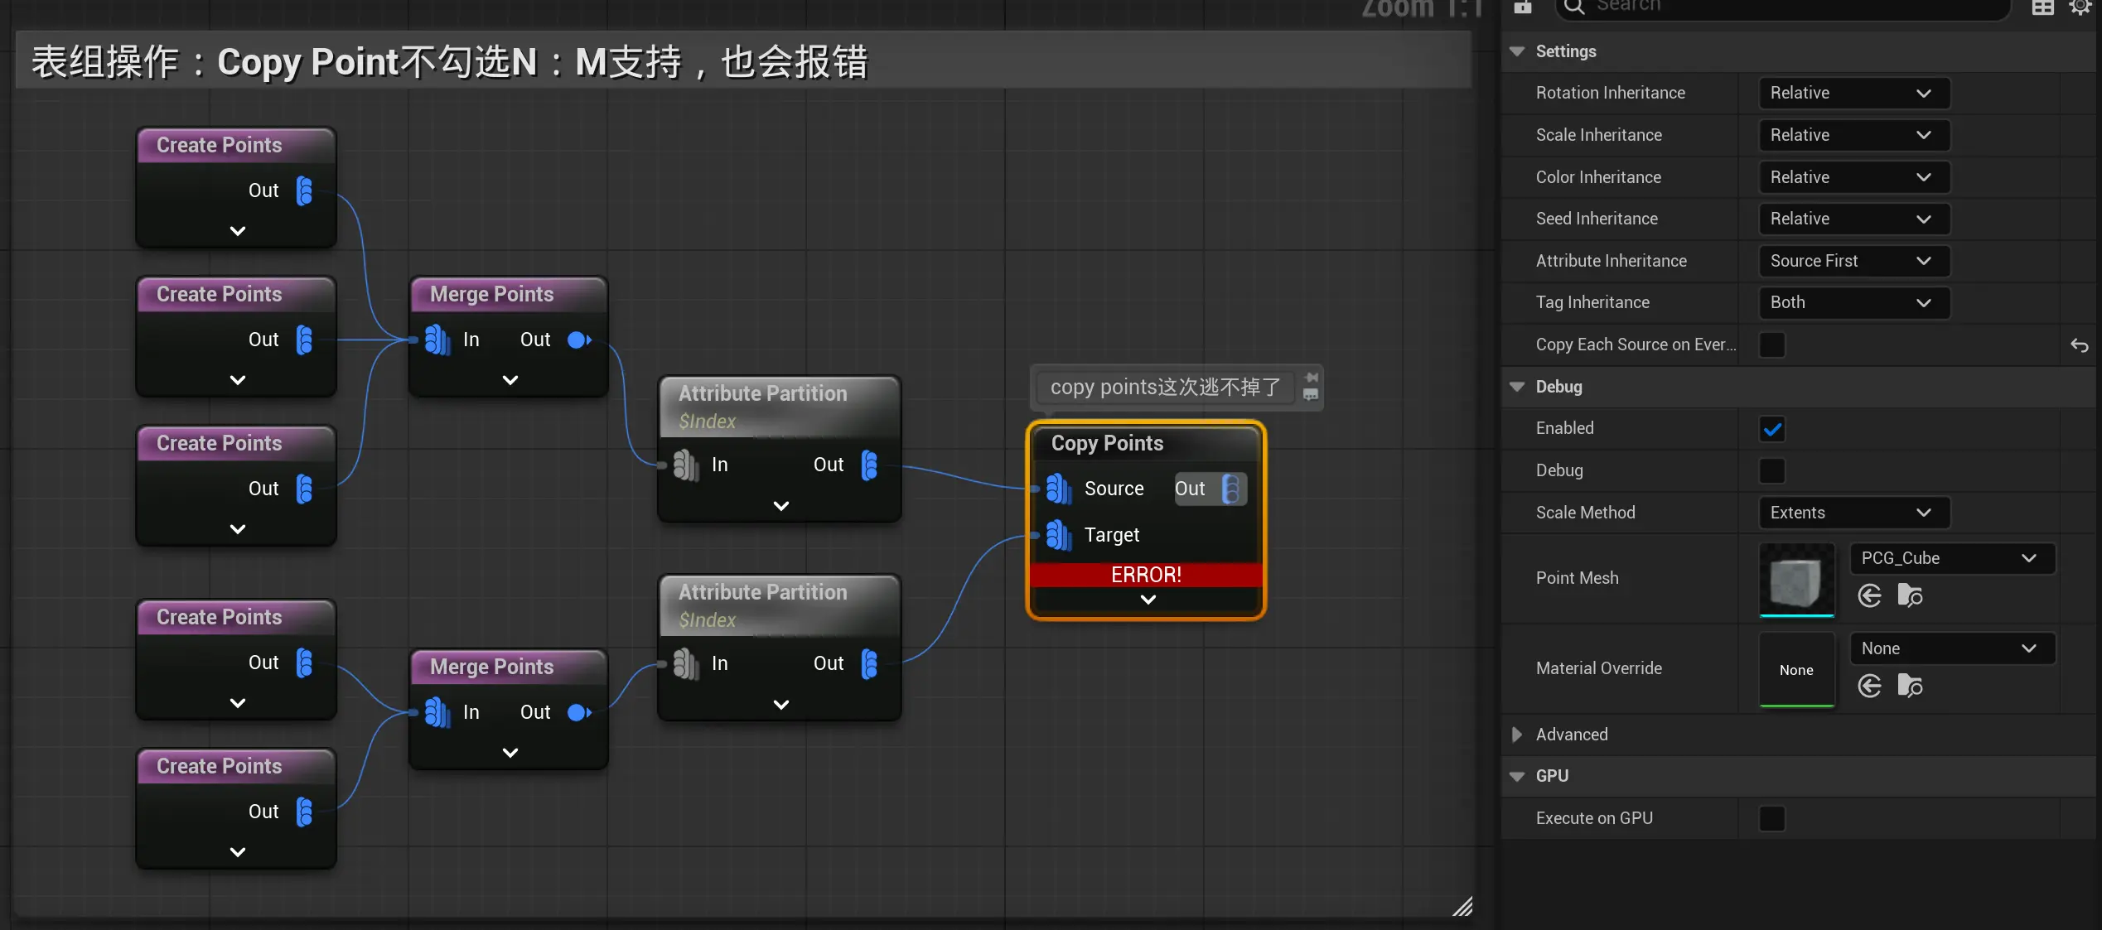Click Copy Points node Target input pin
Viewport: 2102px width, 930px height.
1058,535
